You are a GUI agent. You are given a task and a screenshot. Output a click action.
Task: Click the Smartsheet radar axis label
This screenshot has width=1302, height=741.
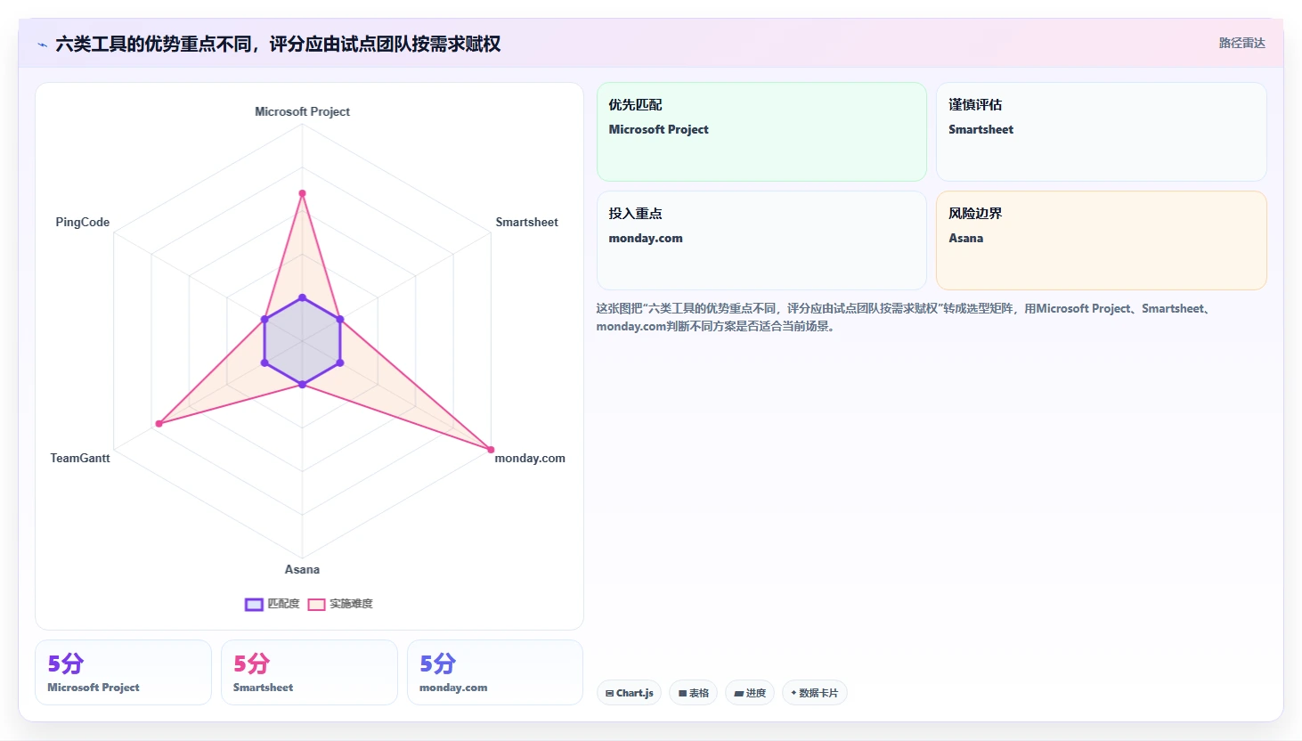[x=526, y=222]
